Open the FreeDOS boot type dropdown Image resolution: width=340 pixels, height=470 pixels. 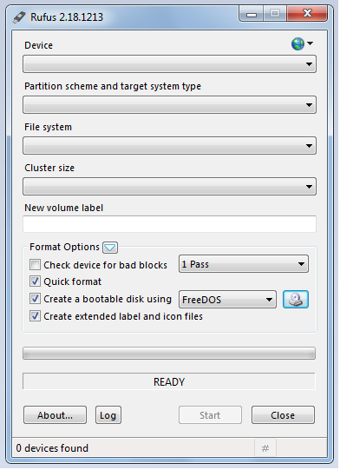[x=227, y=299]
